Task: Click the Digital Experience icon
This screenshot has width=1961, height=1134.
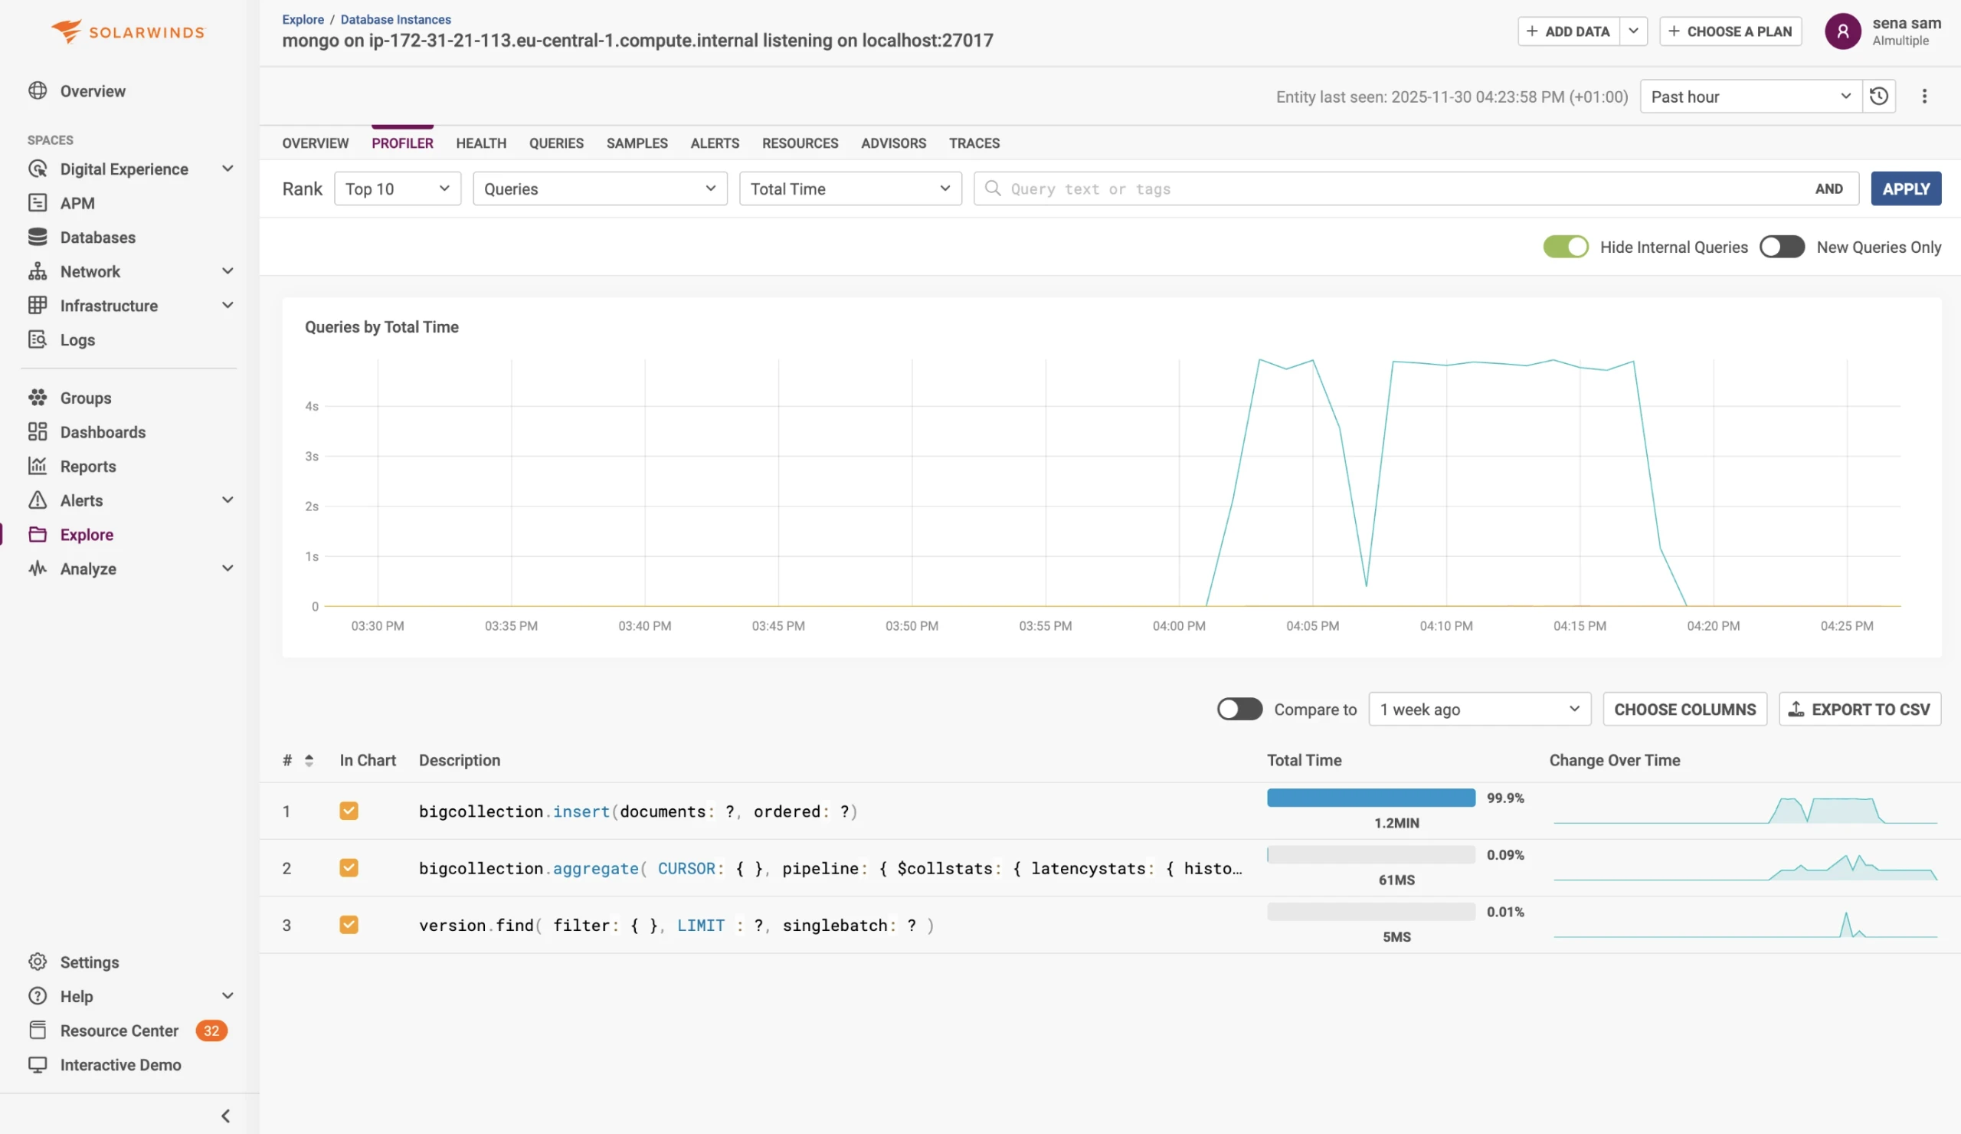Action: pos(38,169)
